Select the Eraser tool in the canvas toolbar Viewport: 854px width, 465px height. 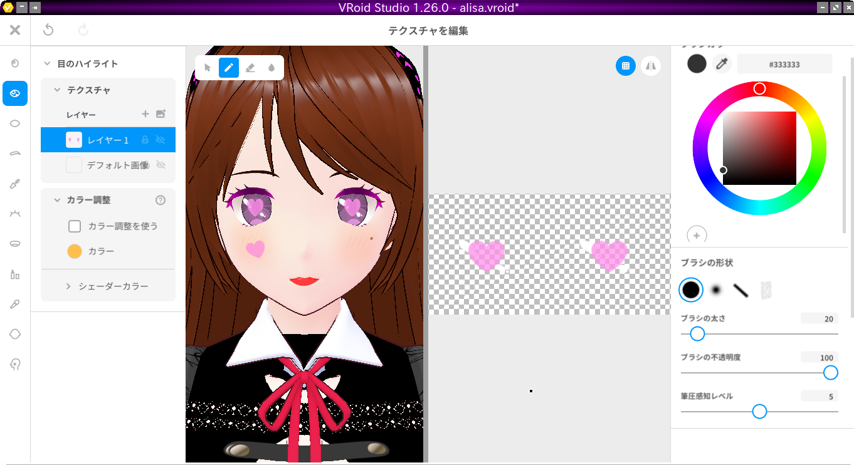tap(250, 68)
